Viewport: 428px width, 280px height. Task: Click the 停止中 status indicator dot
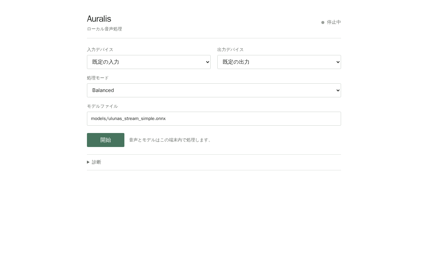(x=323, y=22)
